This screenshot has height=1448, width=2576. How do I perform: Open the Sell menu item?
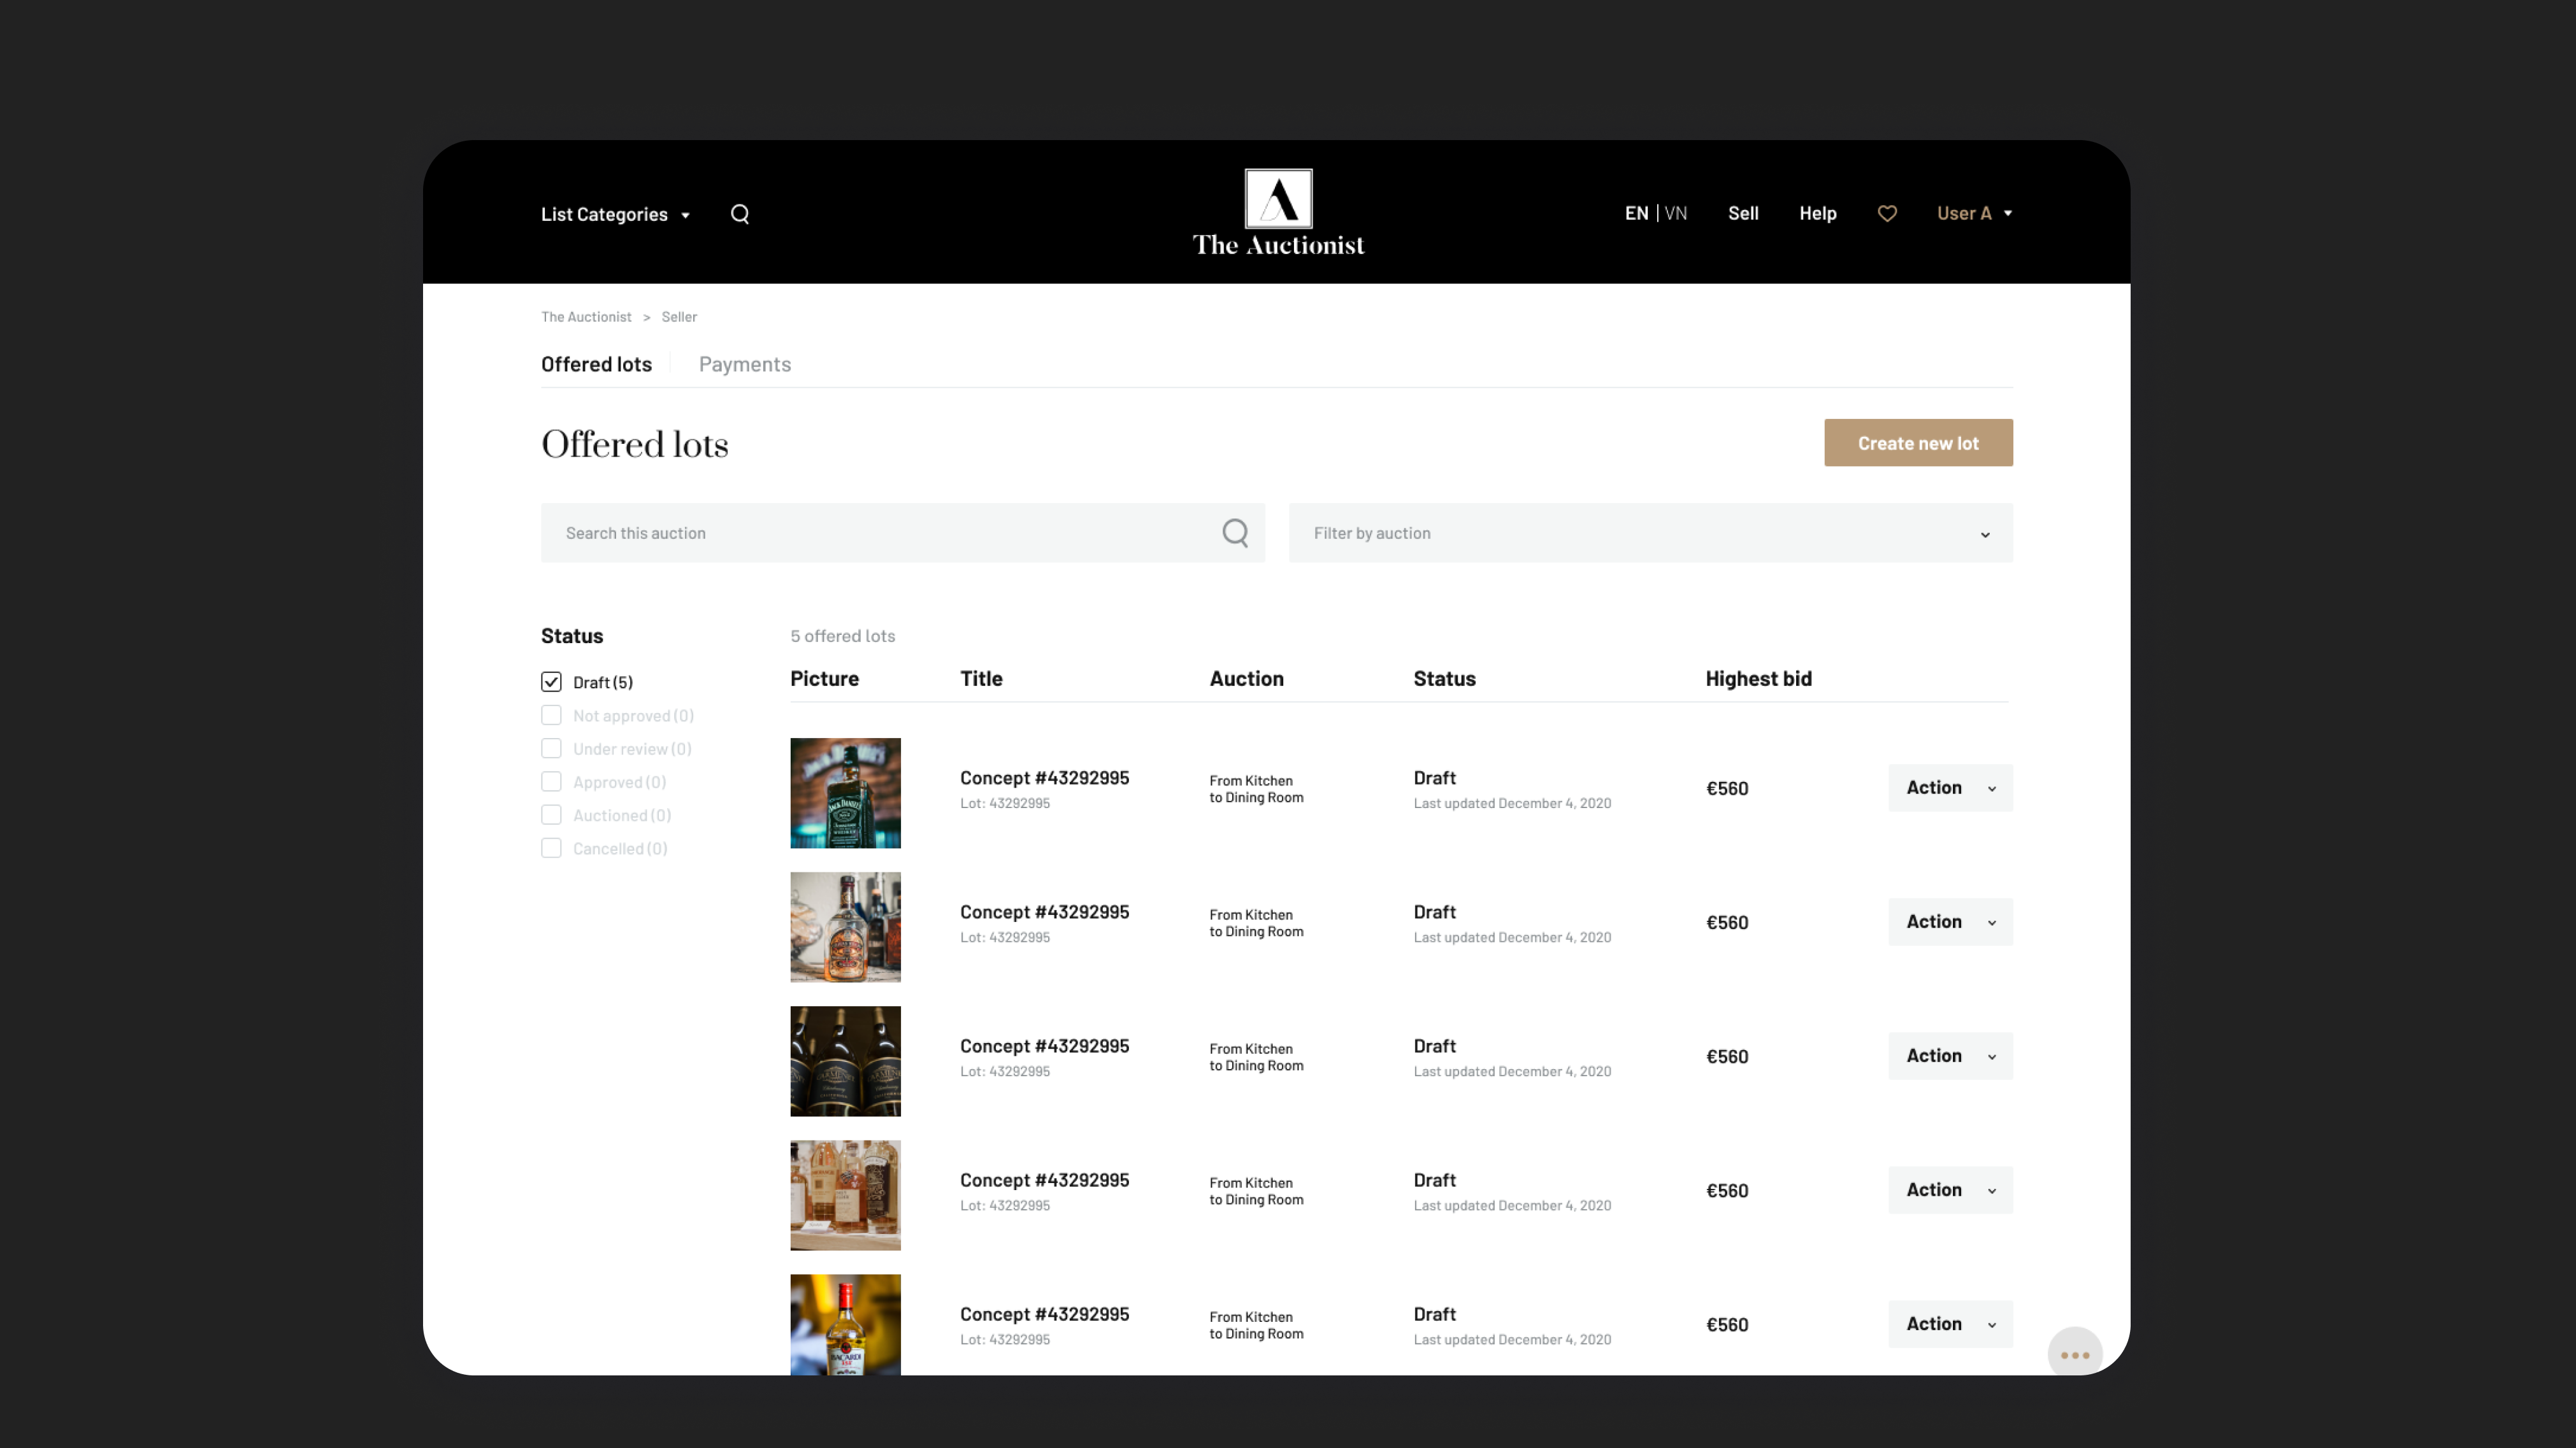(1743, 213)
